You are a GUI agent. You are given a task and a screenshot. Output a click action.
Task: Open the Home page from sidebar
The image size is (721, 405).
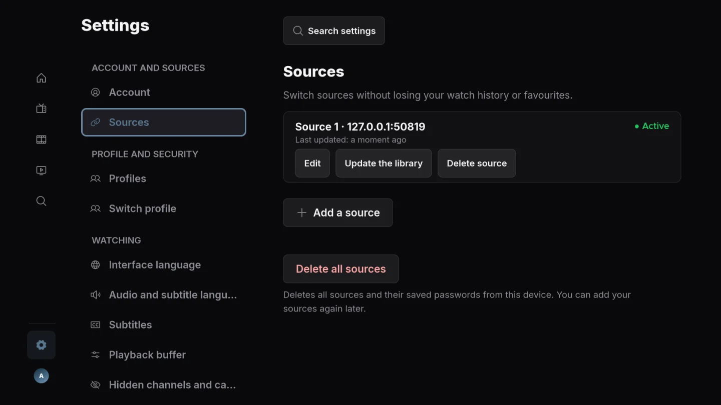tap(41, 78)
